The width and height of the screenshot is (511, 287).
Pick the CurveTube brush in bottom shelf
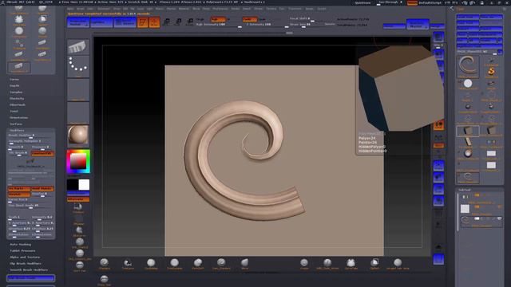coord(351,264)
